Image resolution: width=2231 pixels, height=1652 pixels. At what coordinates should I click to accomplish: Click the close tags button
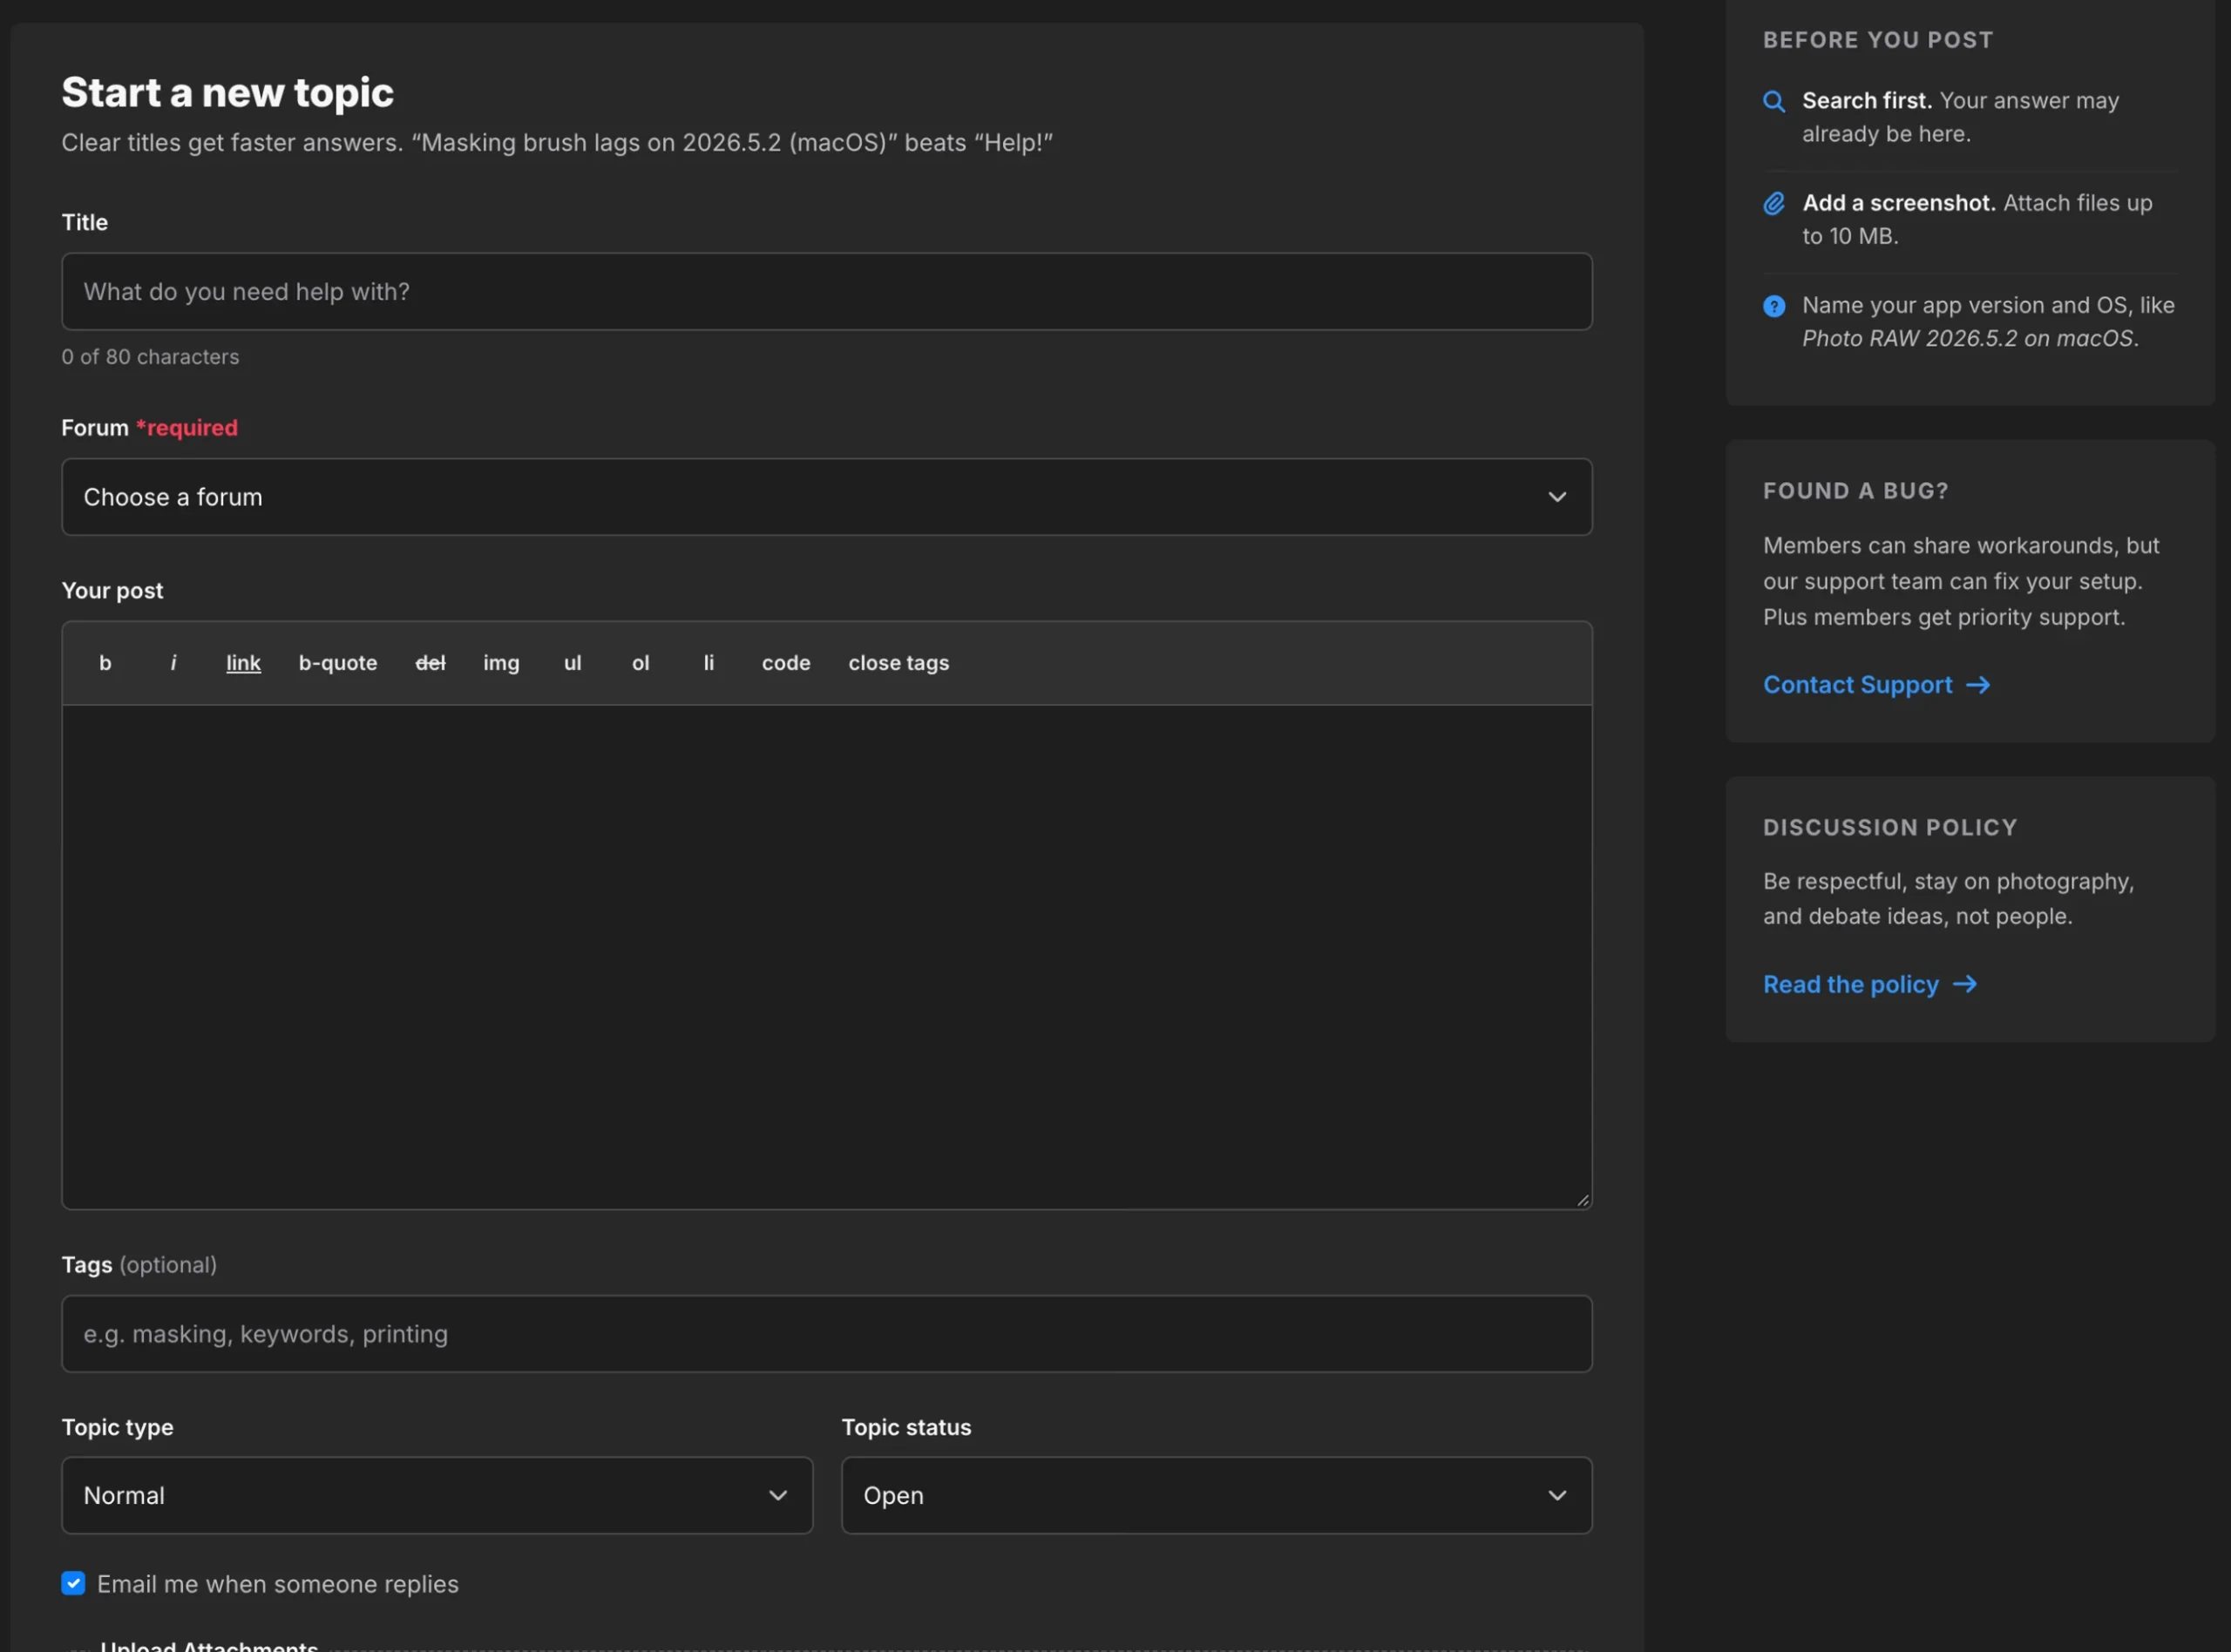[898, 663]
